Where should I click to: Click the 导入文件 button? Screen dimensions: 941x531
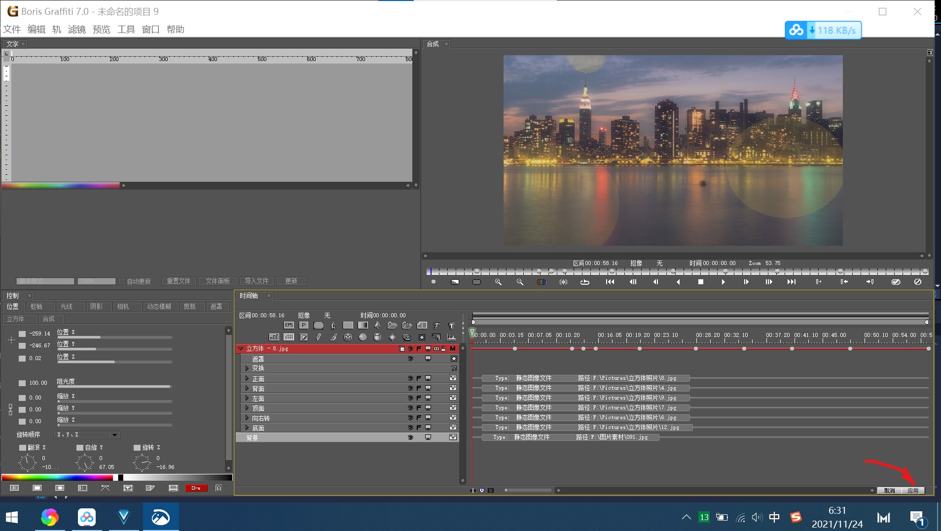point(256,281)
